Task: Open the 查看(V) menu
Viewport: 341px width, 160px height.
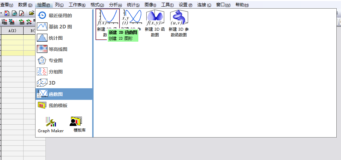Action: pyautogui.click(x=7, y=5)
